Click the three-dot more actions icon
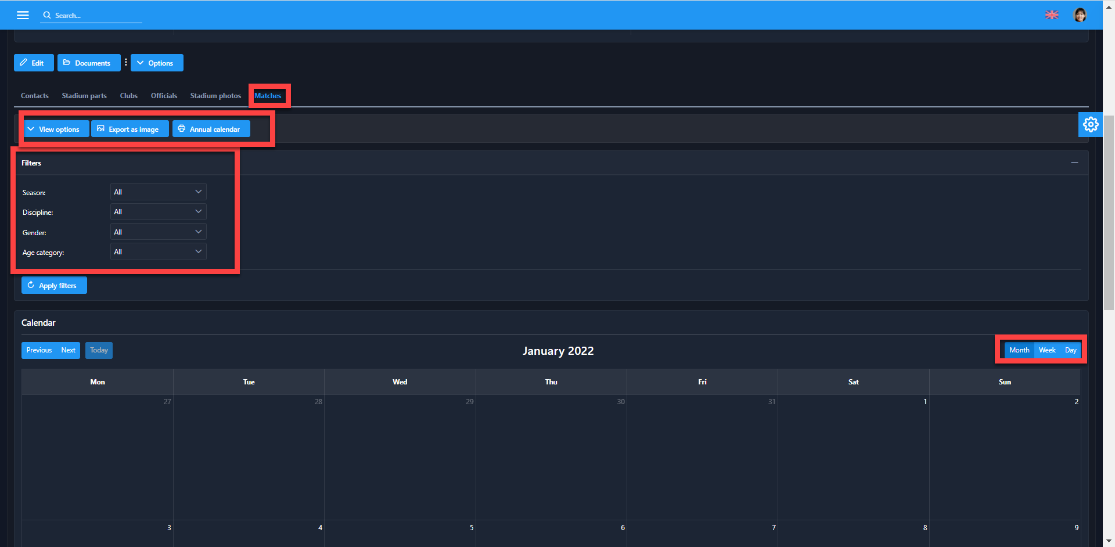This screenshot has height=547, width=1115. [125, 63]
